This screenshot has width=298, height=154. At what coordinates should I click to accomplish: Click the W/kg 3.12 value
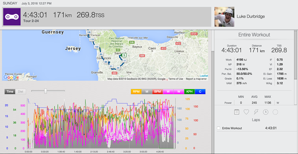click(x=280, y=83)
